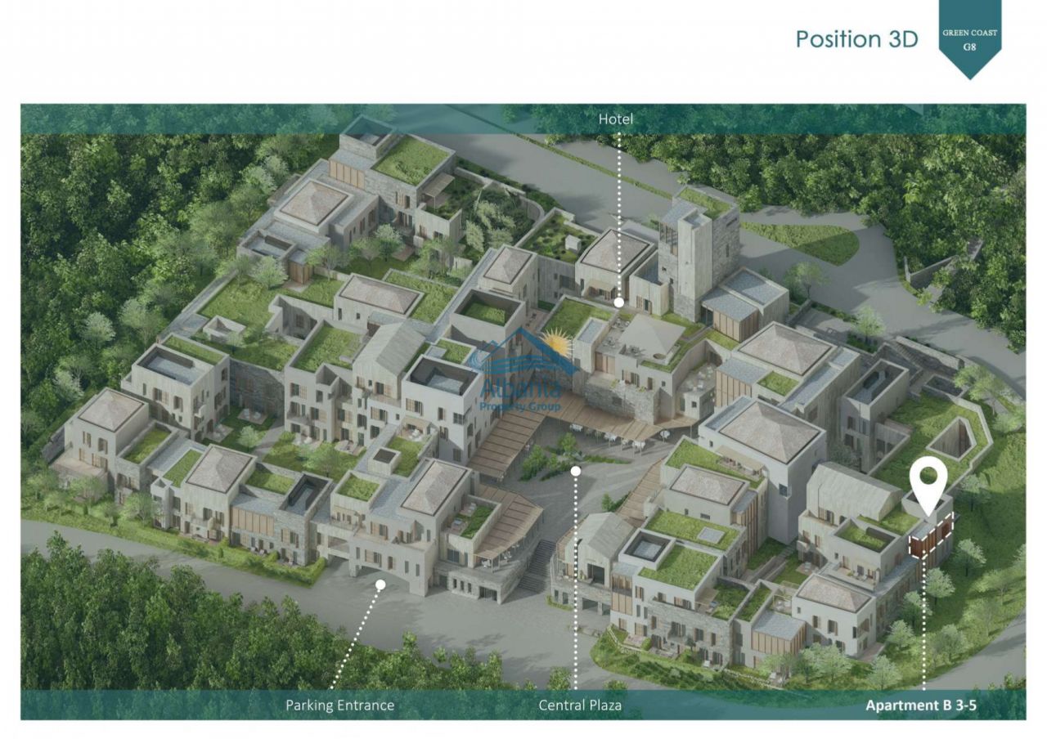Image resolution: width=1047 pixels, height=739 pixels.
Task: Click the Parking Entrance label
Action: tap(339, 705)
